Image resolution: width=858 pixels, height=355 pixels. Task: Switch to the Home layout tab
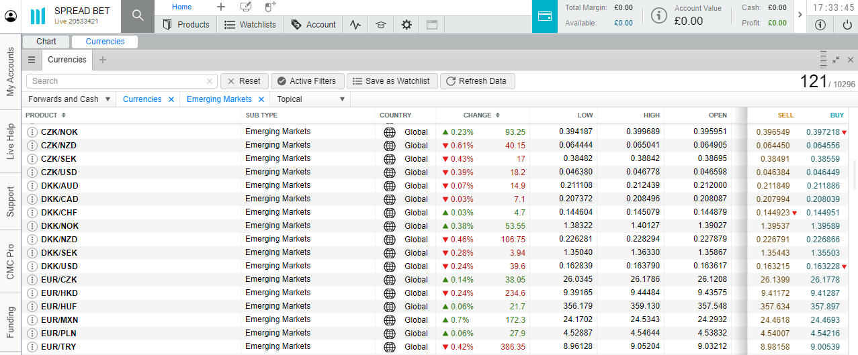coord(181,7)
